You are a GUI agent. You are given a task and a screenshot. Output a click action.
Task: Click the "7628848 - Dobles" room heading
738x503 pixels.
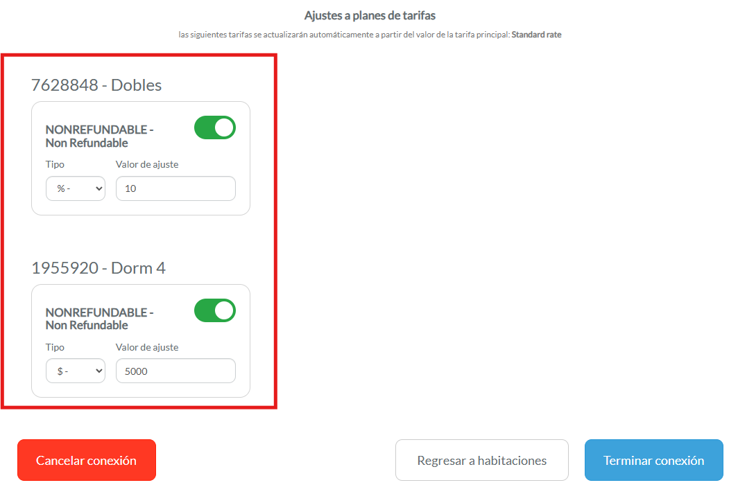click(x=96, y=85)
